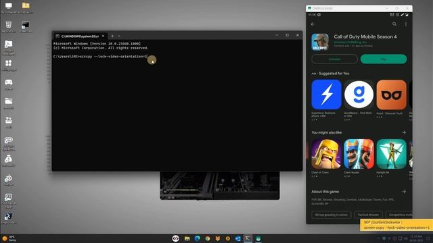
Task: Show hidden icons via the taskbar tray chevron
Action: click(379, 238)
